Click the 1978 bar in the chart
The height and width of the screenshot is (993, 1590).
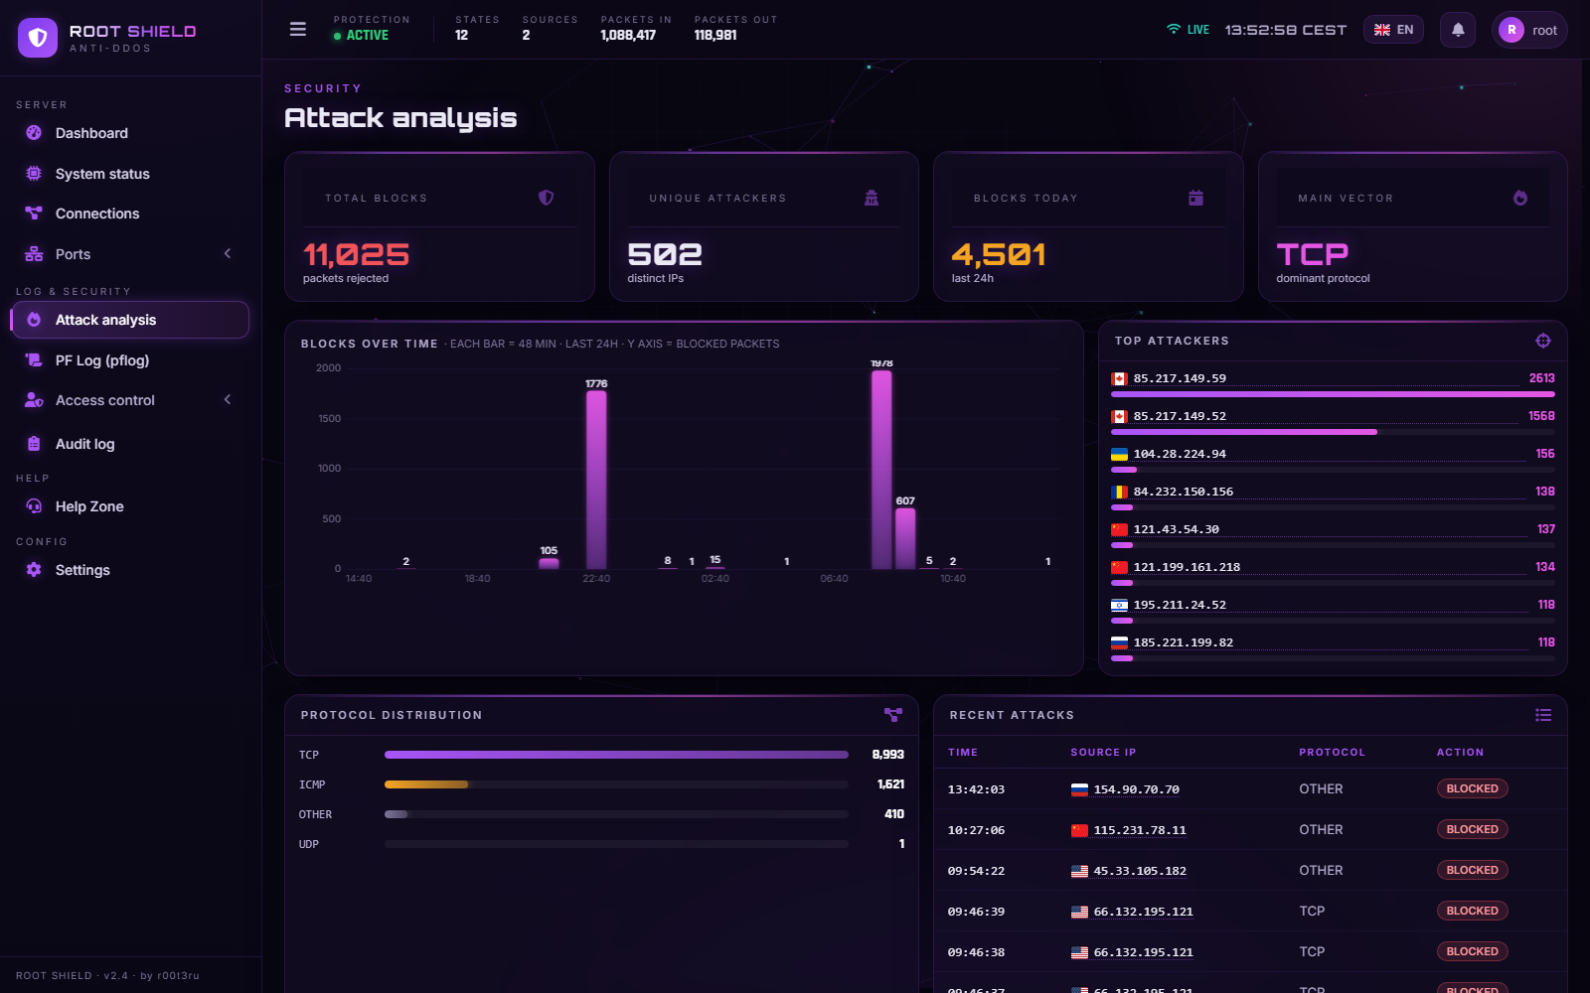click(x=881, y=470)
